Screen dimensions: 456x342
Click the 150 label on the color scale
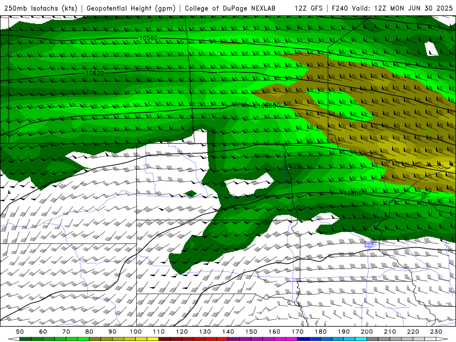point(251,332)
